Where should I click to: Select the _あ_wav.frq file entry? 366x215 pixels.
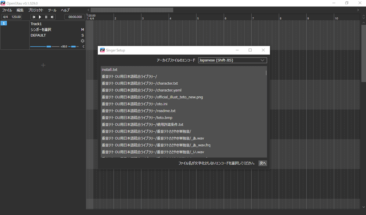(x=183, y=145)
